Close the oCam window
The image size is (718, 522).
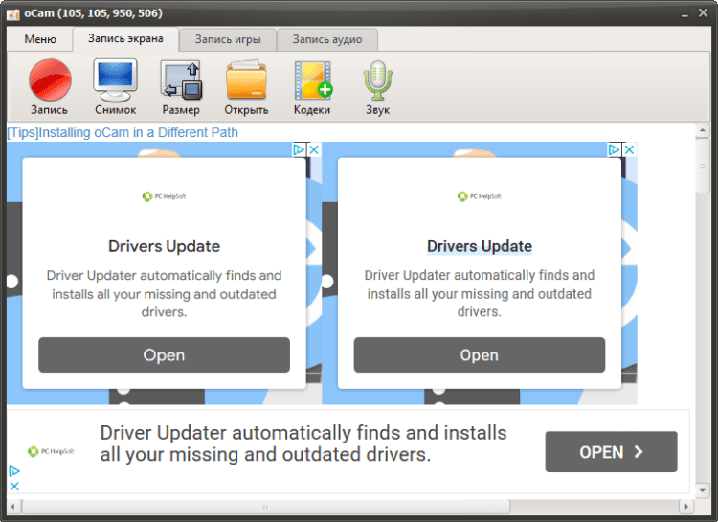pyautogui.click(x=704, y=13)
